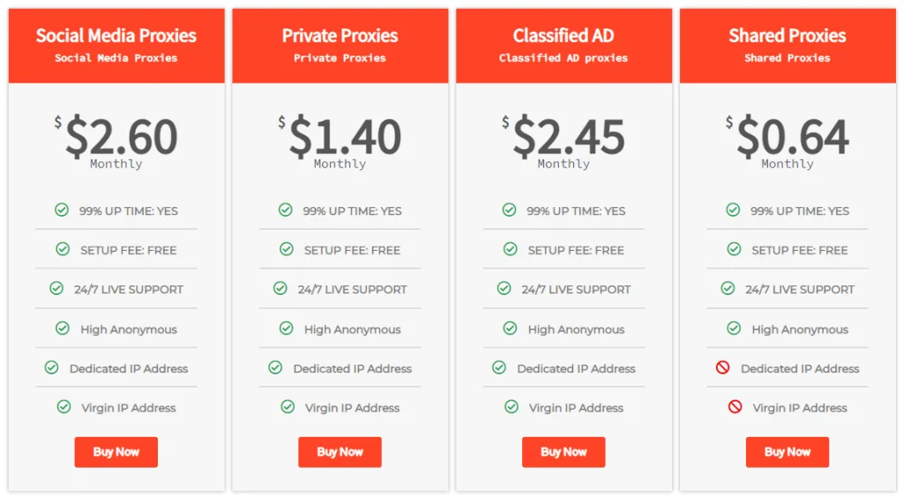Click check icon by Classified AD 24/7 LIVE SUPPORT
This screenshot has height=502, width=903.
[x=504, y=288]
